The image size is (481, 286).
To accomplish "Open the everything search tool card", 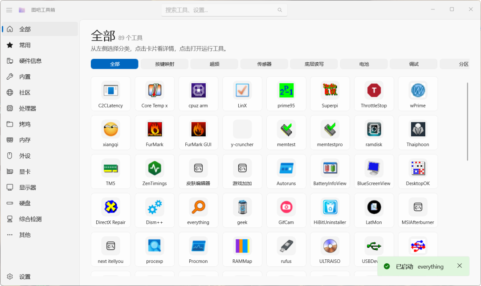I will pyautogui.click(x=198, y=211).
